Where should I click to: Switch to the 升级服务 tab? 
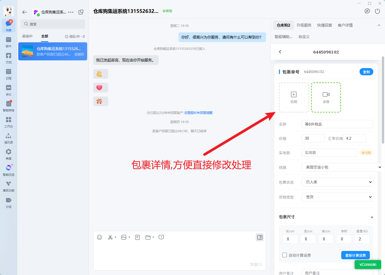304,25
